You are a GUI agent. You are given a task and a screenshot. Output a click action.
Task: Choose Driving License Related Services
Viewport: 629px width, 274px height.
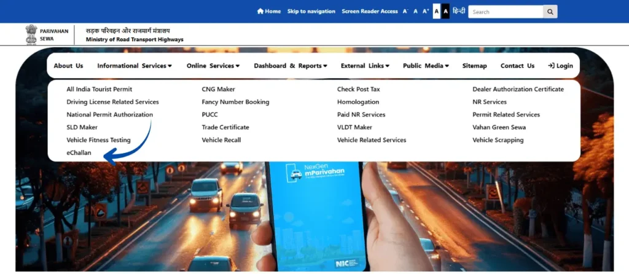(112, 102)
